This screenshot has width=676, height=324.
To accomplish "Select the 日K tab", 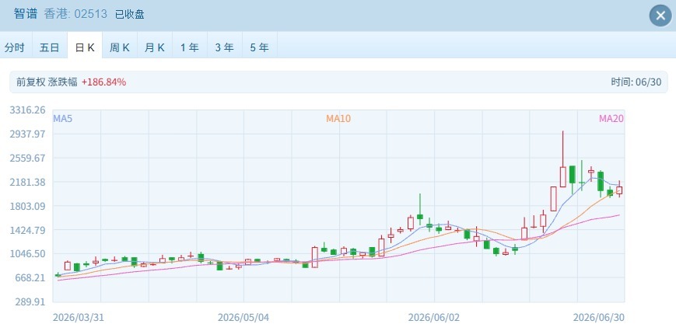I will click(85, 47).
